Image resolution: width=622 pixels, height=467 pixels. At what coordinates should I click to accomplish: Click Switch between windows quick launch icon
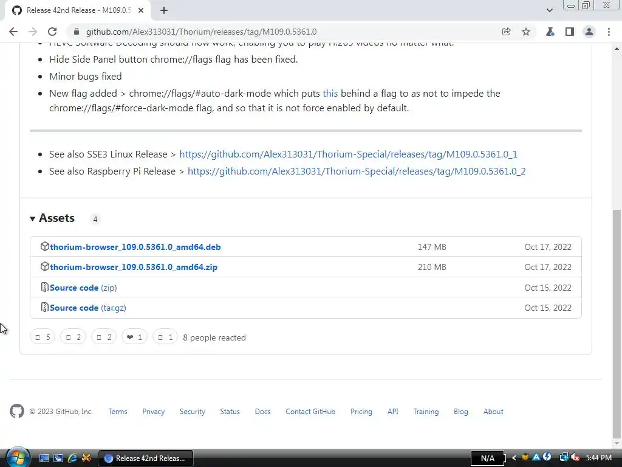click(x=58, y=458)
